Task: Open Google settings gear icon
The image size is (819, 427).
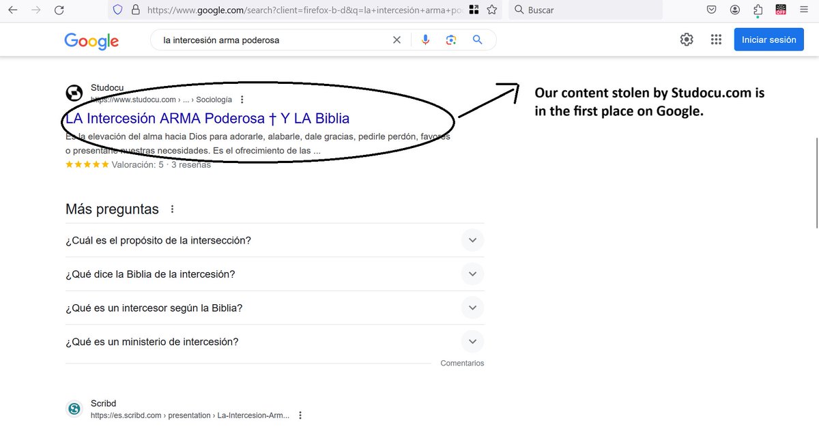Action: [x=687, y=40]
